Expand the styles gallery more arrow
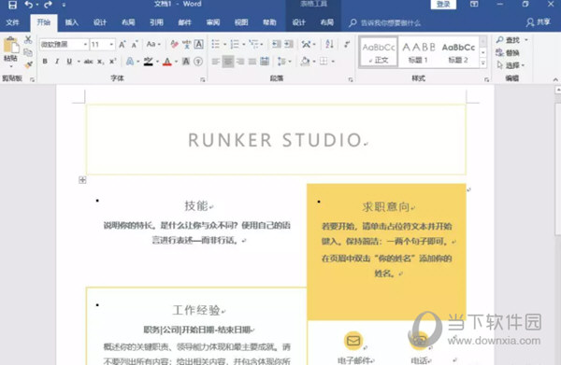Image resolution: width=561 pixels, height=365 pixels. click(483, 63)
